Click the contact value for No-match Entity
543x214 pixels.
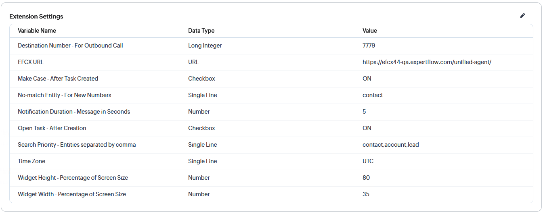tap(373, 95)
